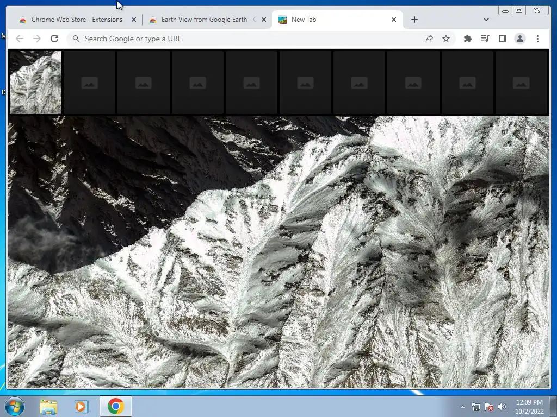Screen dimensions: 557x417
Task: Select the fourth placeholder thumbnail
Action: tap(197, 83)
